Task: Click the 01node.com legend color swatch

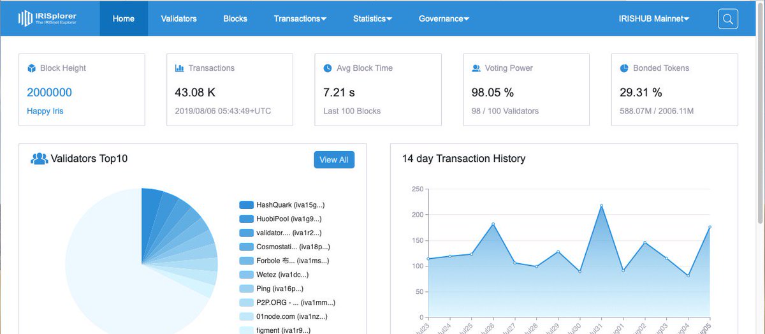Action: coord(247,317)
